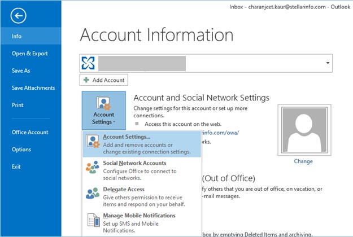Viewport: 353px width, 237px height.
Task: Go to Office Account page
Action: [31, 132]
